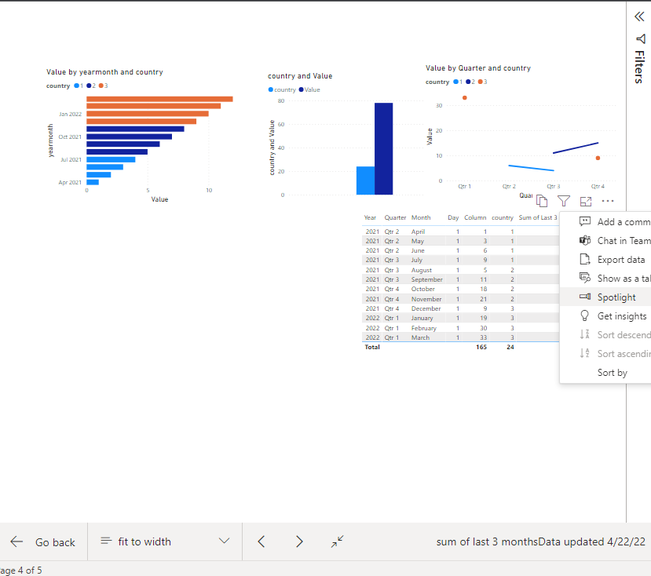Open focus mode for the table visual
This screenshot has height=576, width=651.
tap(586, 202)
